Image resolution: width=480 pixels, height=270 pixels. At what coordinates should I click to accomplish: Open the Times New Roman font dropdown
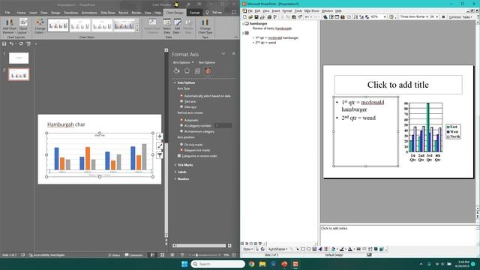[427, 17]
